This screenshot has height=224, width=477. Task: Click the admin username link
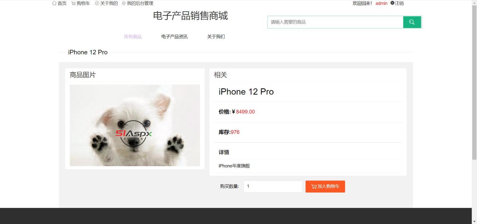381,3
